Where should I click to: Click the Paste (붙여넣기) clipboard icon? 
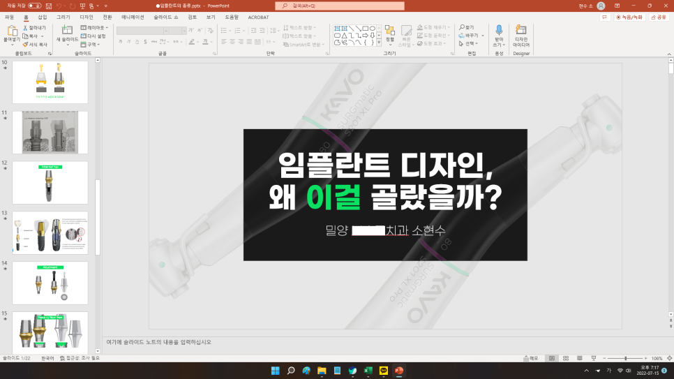coord(12,31)
